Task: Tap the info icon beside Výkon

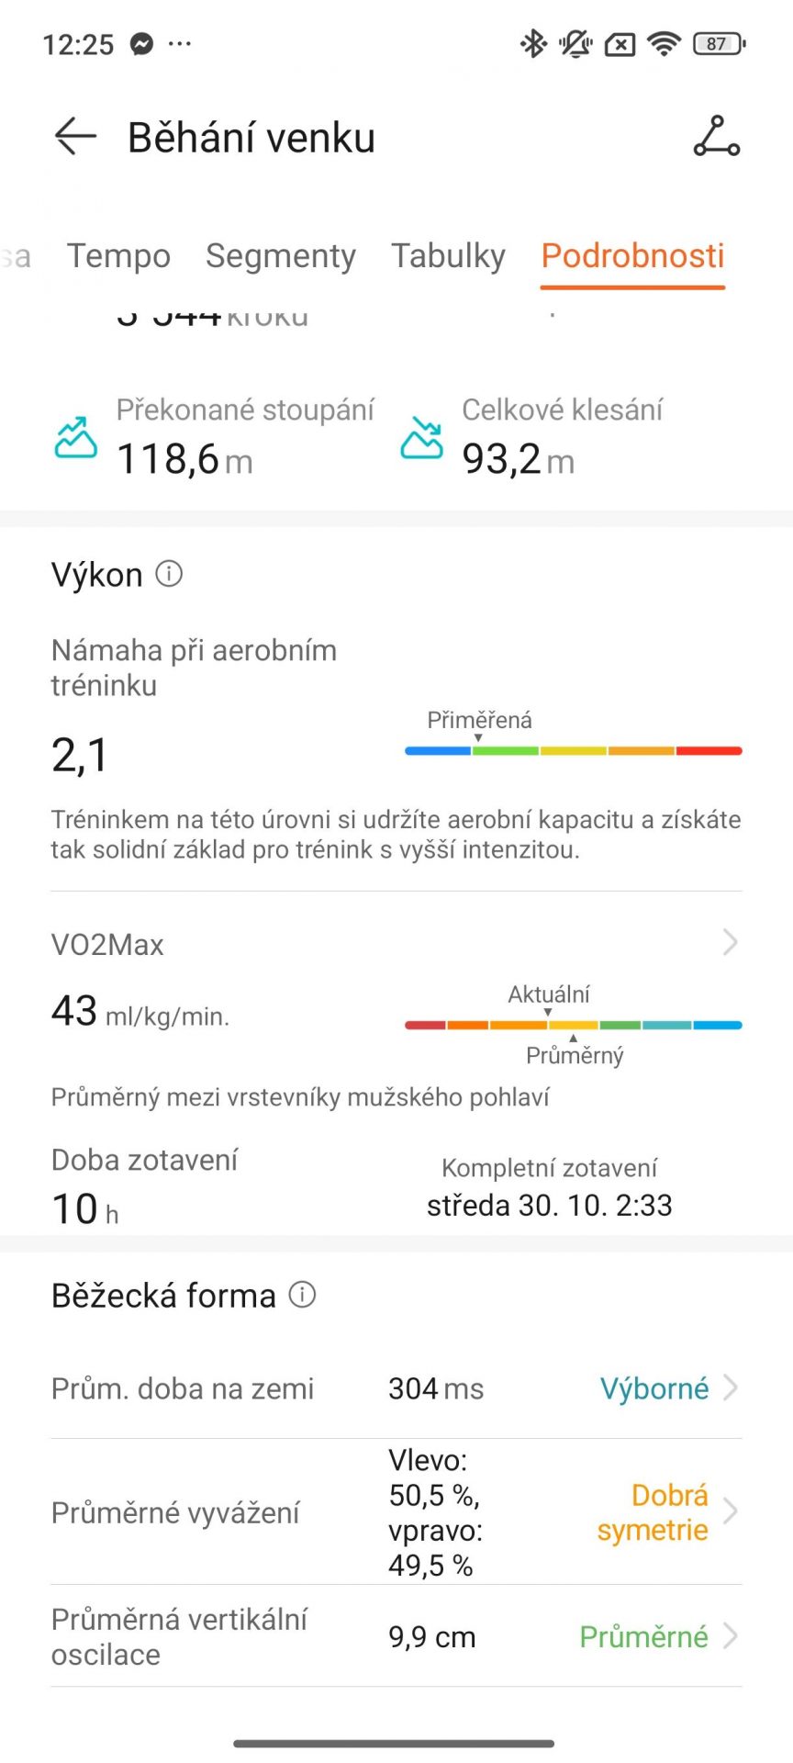Action: click(x=169, y=574)
